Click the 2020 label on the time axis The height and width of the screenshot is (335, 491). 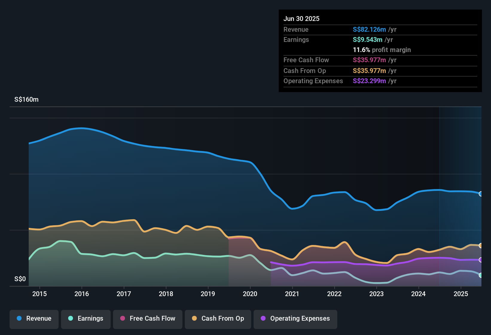[x=250, y=294]
